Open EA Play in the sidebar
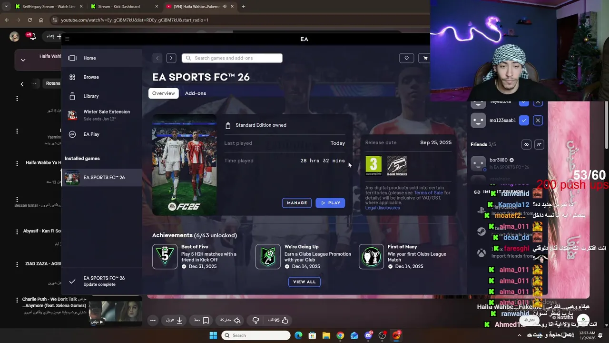Viewport: 609px width, 343px height. coord(102,134)
